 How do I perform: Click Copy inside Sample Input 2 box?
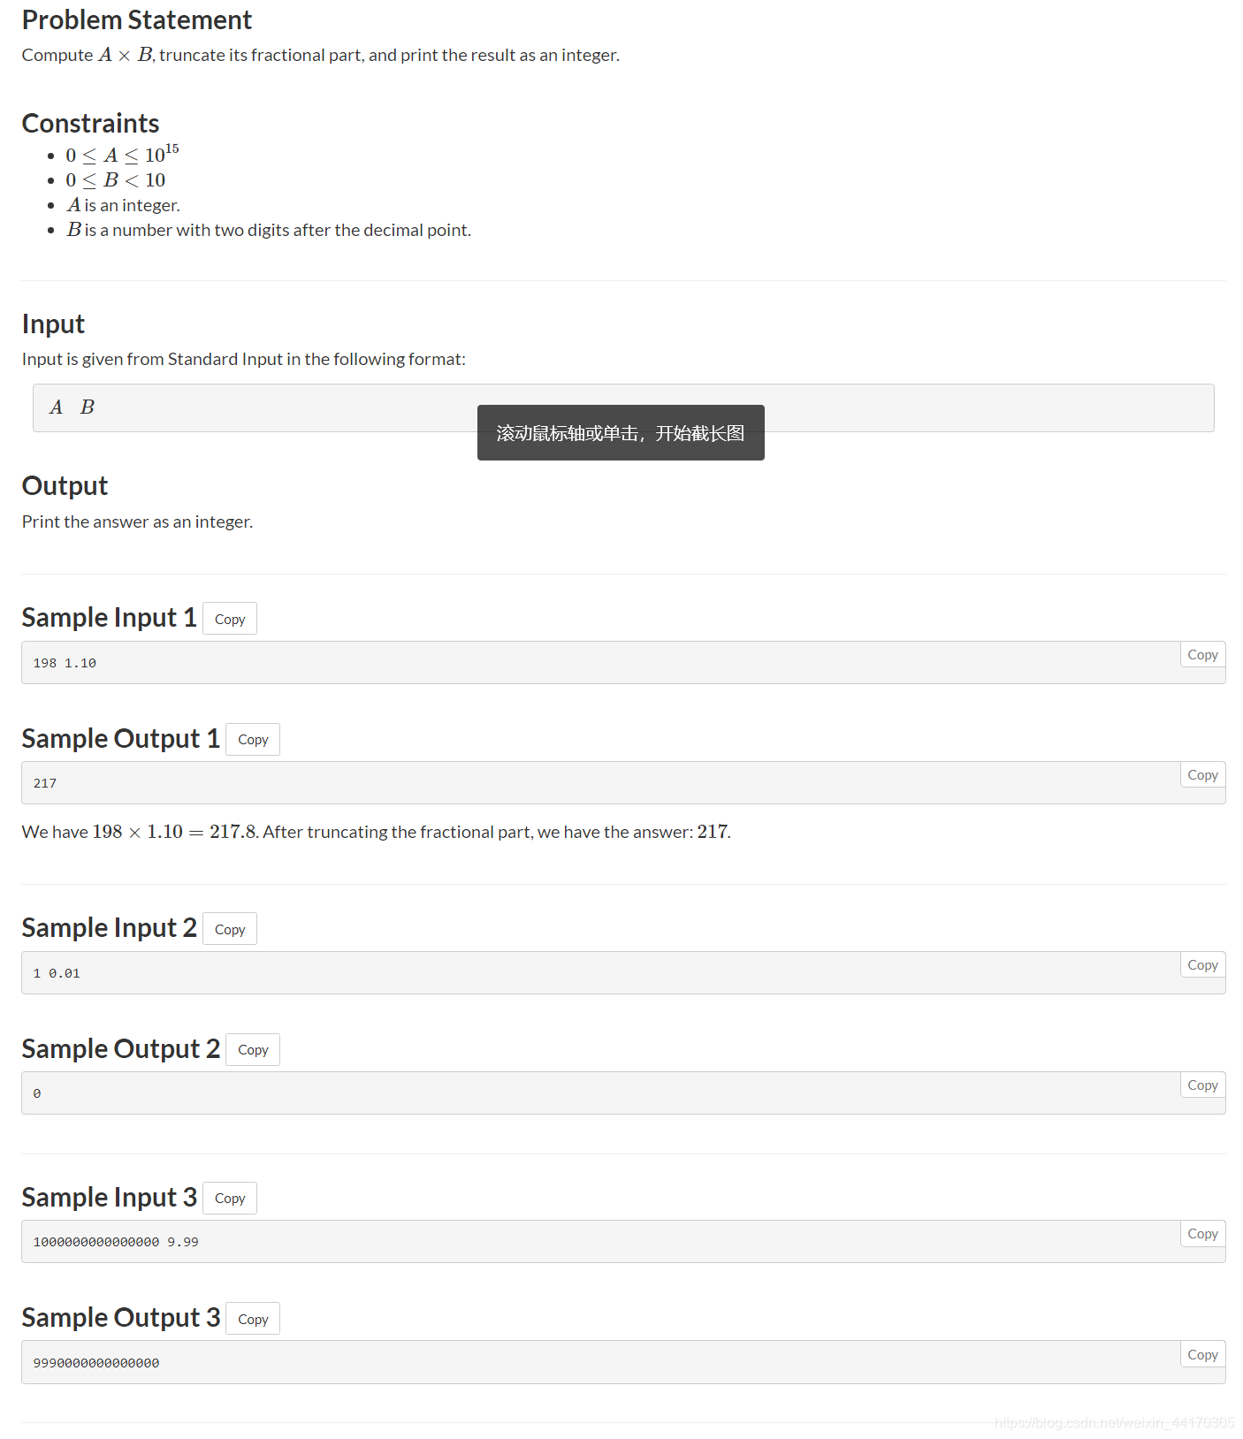pos(1202,965)
